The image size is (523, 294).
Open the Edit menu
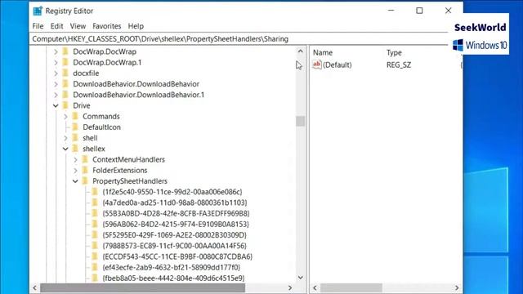point(56,26)
